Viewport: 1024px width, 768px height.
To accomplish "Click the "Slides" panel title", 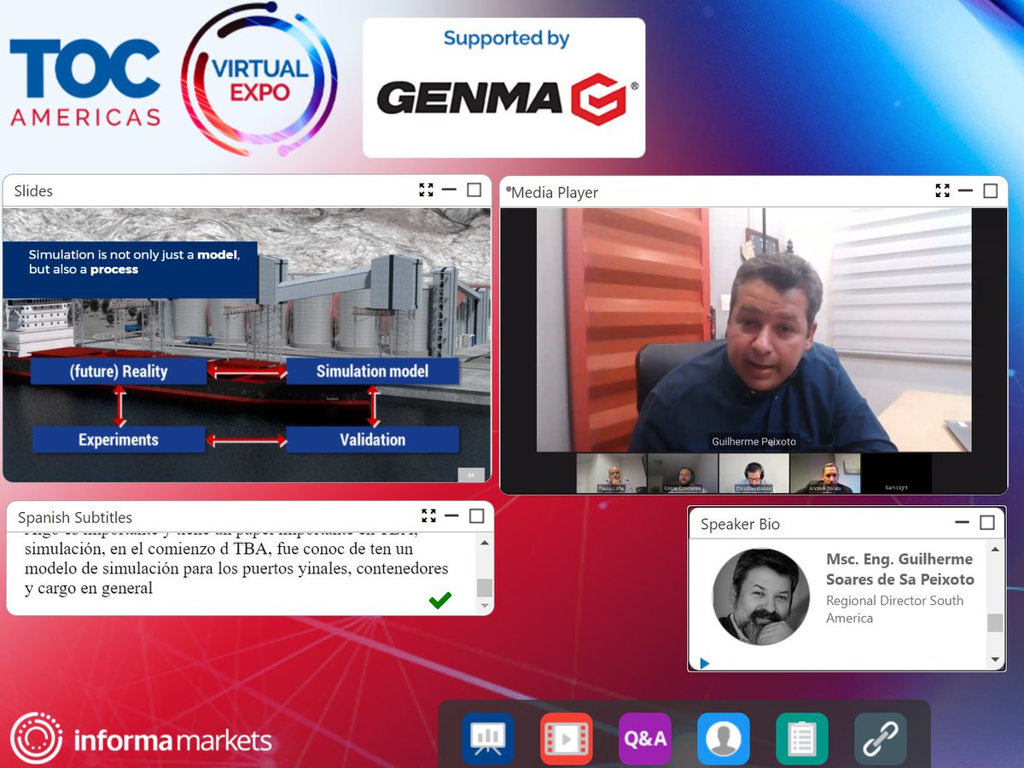I will [x=33, y=191].
